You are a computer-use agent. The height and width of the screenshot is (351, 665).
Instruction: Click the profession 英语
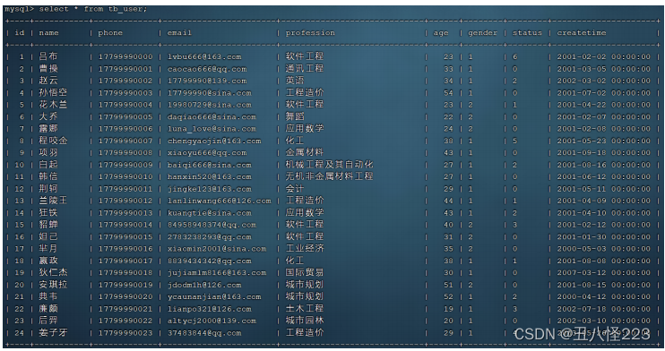(x=295, y=80)
